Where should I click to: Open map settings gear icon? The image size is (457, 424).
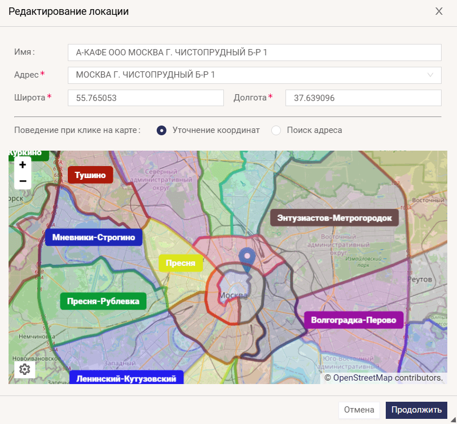25,369
